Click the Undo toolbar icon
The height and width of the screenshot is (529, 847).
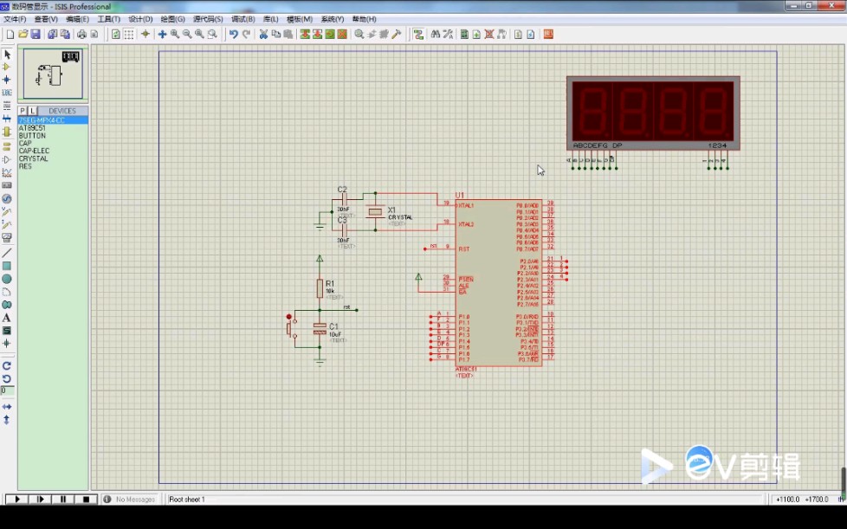[233, 35]
